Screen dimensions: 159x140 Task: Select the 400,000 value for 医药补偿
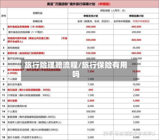point(136,53)
